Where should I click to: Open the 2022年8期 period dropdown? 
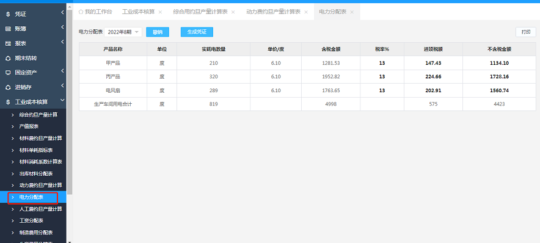tap(123, 32)
